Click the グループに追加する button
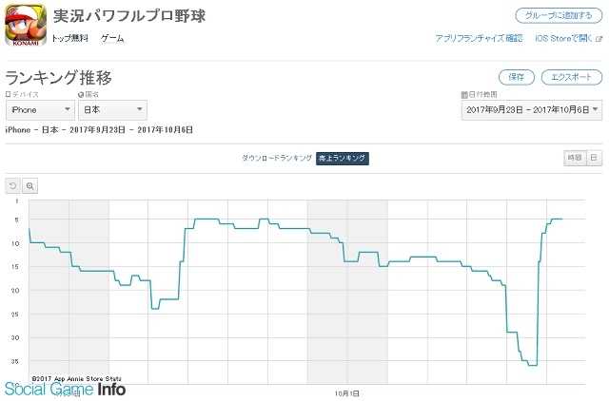609x401 pixels. click(x=559, y=15)
